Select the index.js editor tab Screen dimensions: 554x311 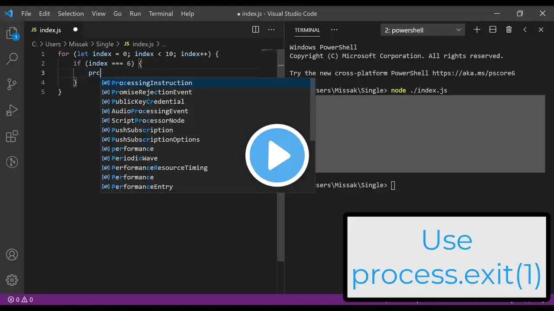(x=55, y=30)
